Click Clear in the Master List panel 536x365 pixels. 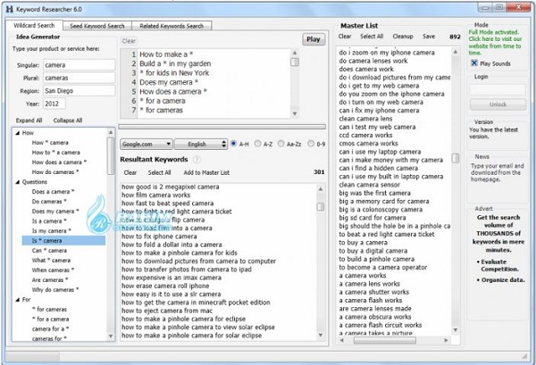(345, 37)
